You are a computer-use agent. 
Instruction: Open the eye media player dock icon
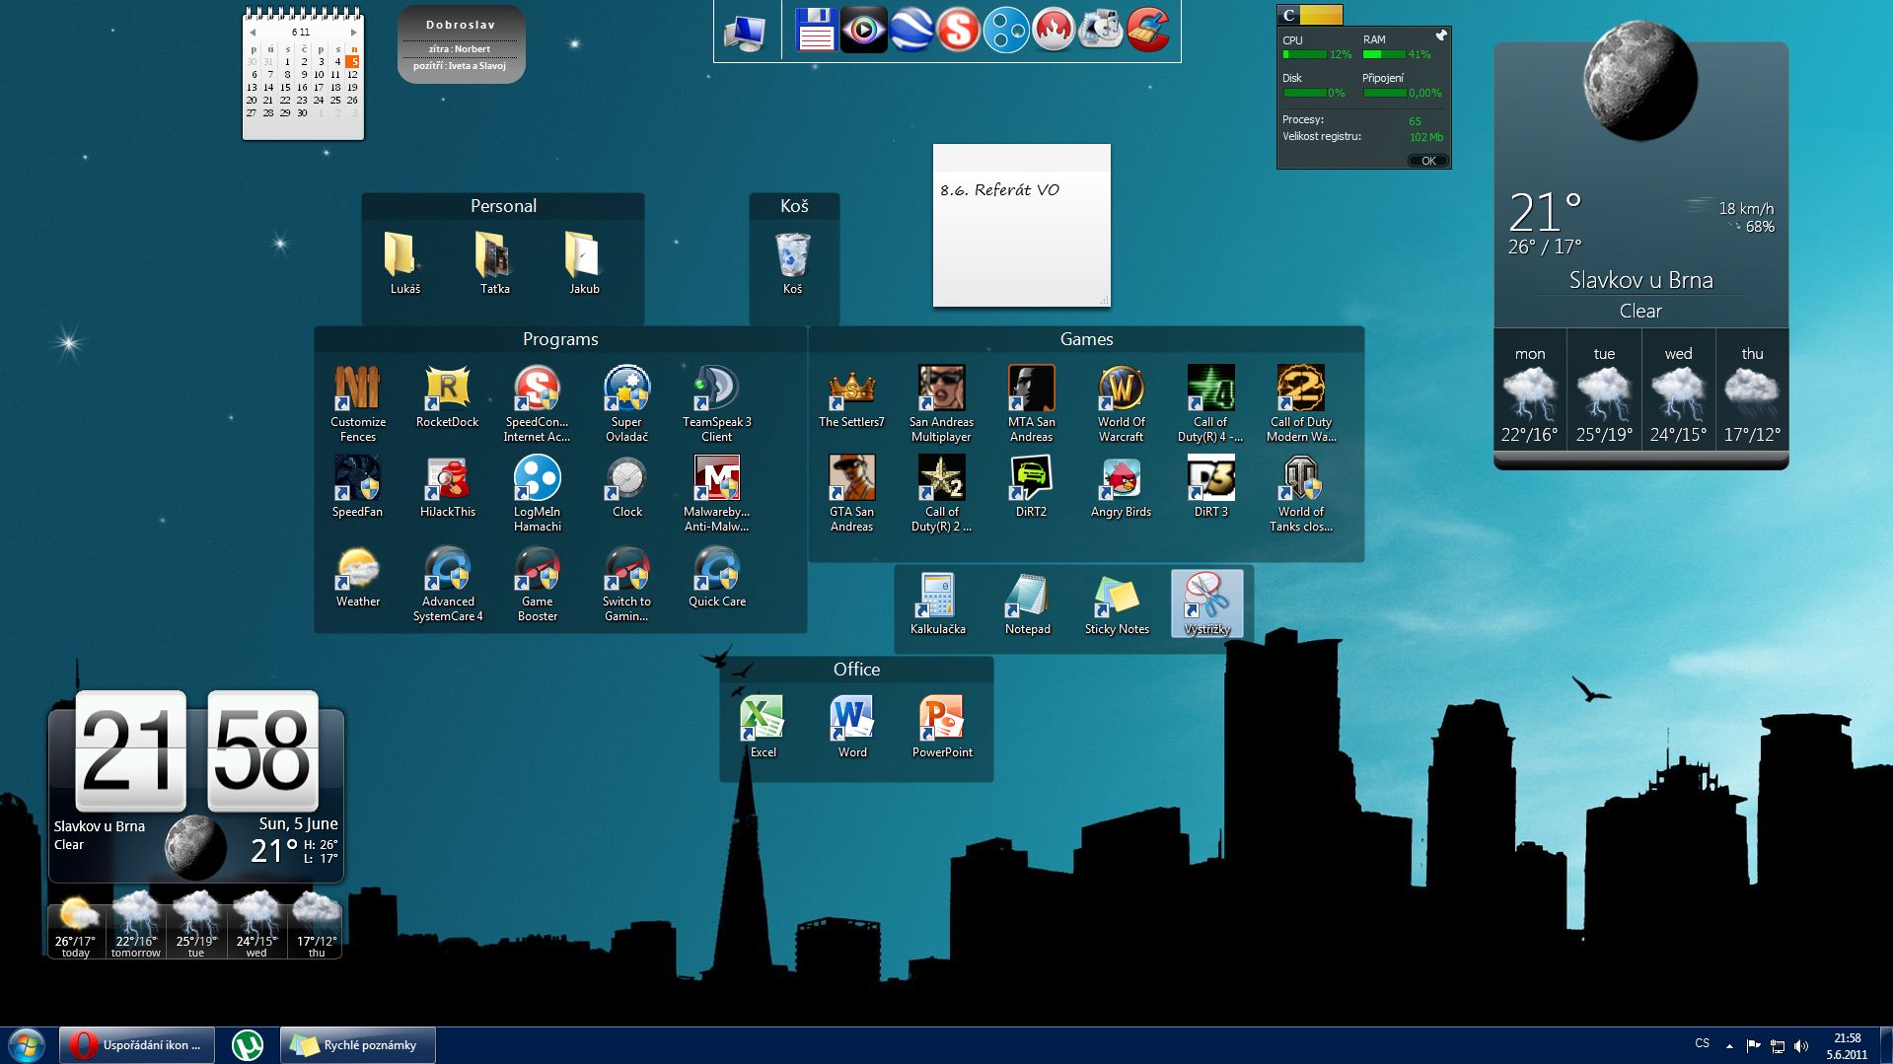[x=863, y=31]
